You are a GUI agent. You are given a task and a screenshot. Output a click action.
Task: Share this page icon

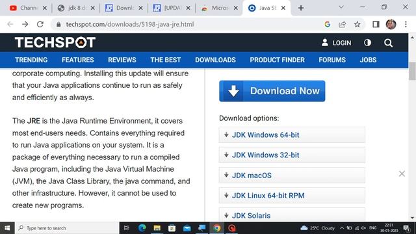point(343,25)
